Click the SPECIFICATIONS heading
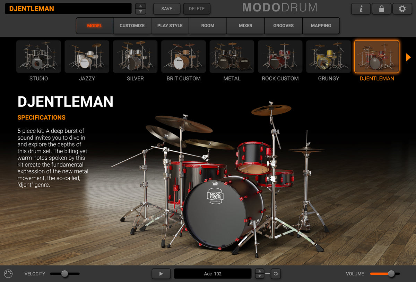 tap(42, 117)
